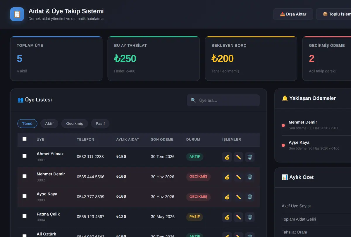This screenshot has height=237, width=351.
Task: Open the Toplam Üye stat card
Action: 56,58
